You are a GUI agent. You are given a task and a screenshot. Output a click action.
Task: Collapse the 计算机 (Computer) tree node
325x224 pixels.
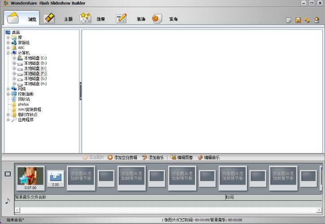[8, 53]
